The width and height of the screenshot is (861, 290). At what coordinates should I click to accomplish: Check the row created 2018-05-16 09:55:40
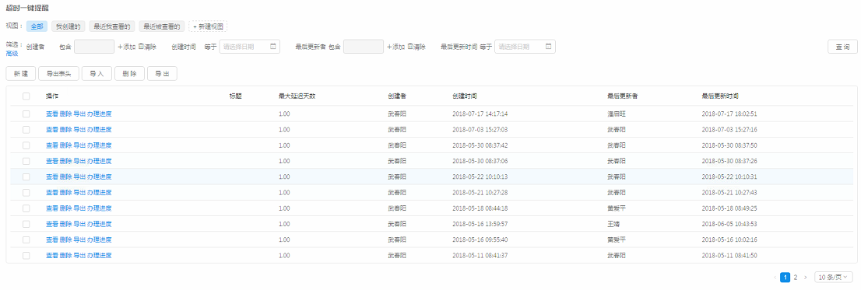26,239
